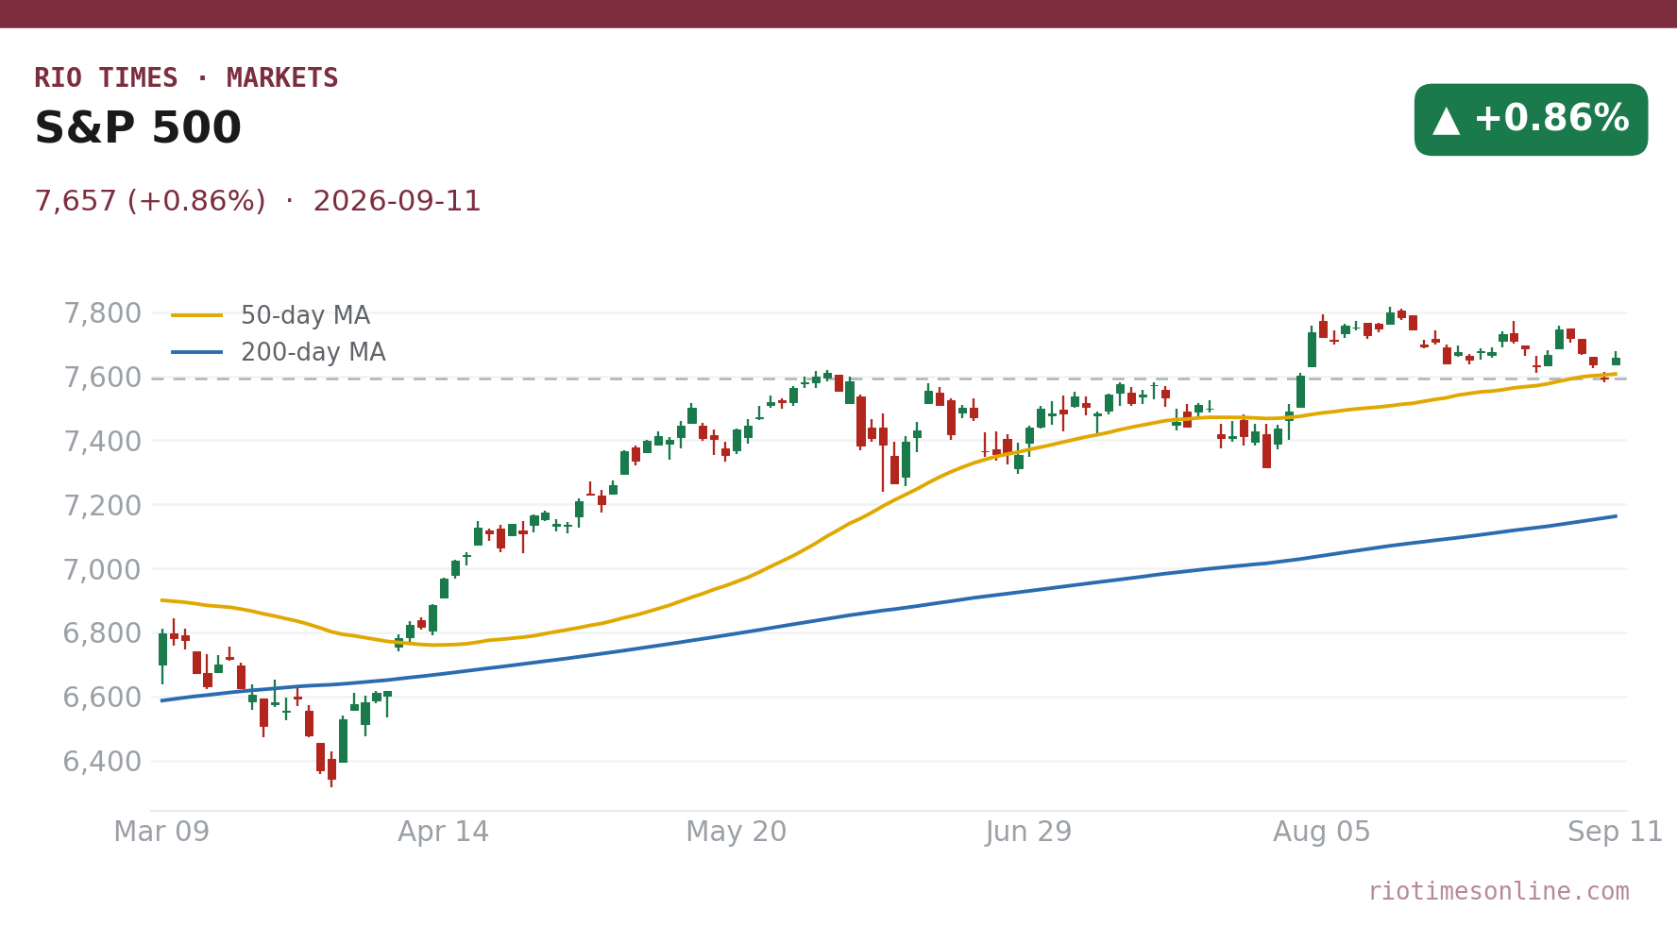Click the 7,600 y-axis label
This screenshot has height=943, width=1677.
tap(102, 378)
